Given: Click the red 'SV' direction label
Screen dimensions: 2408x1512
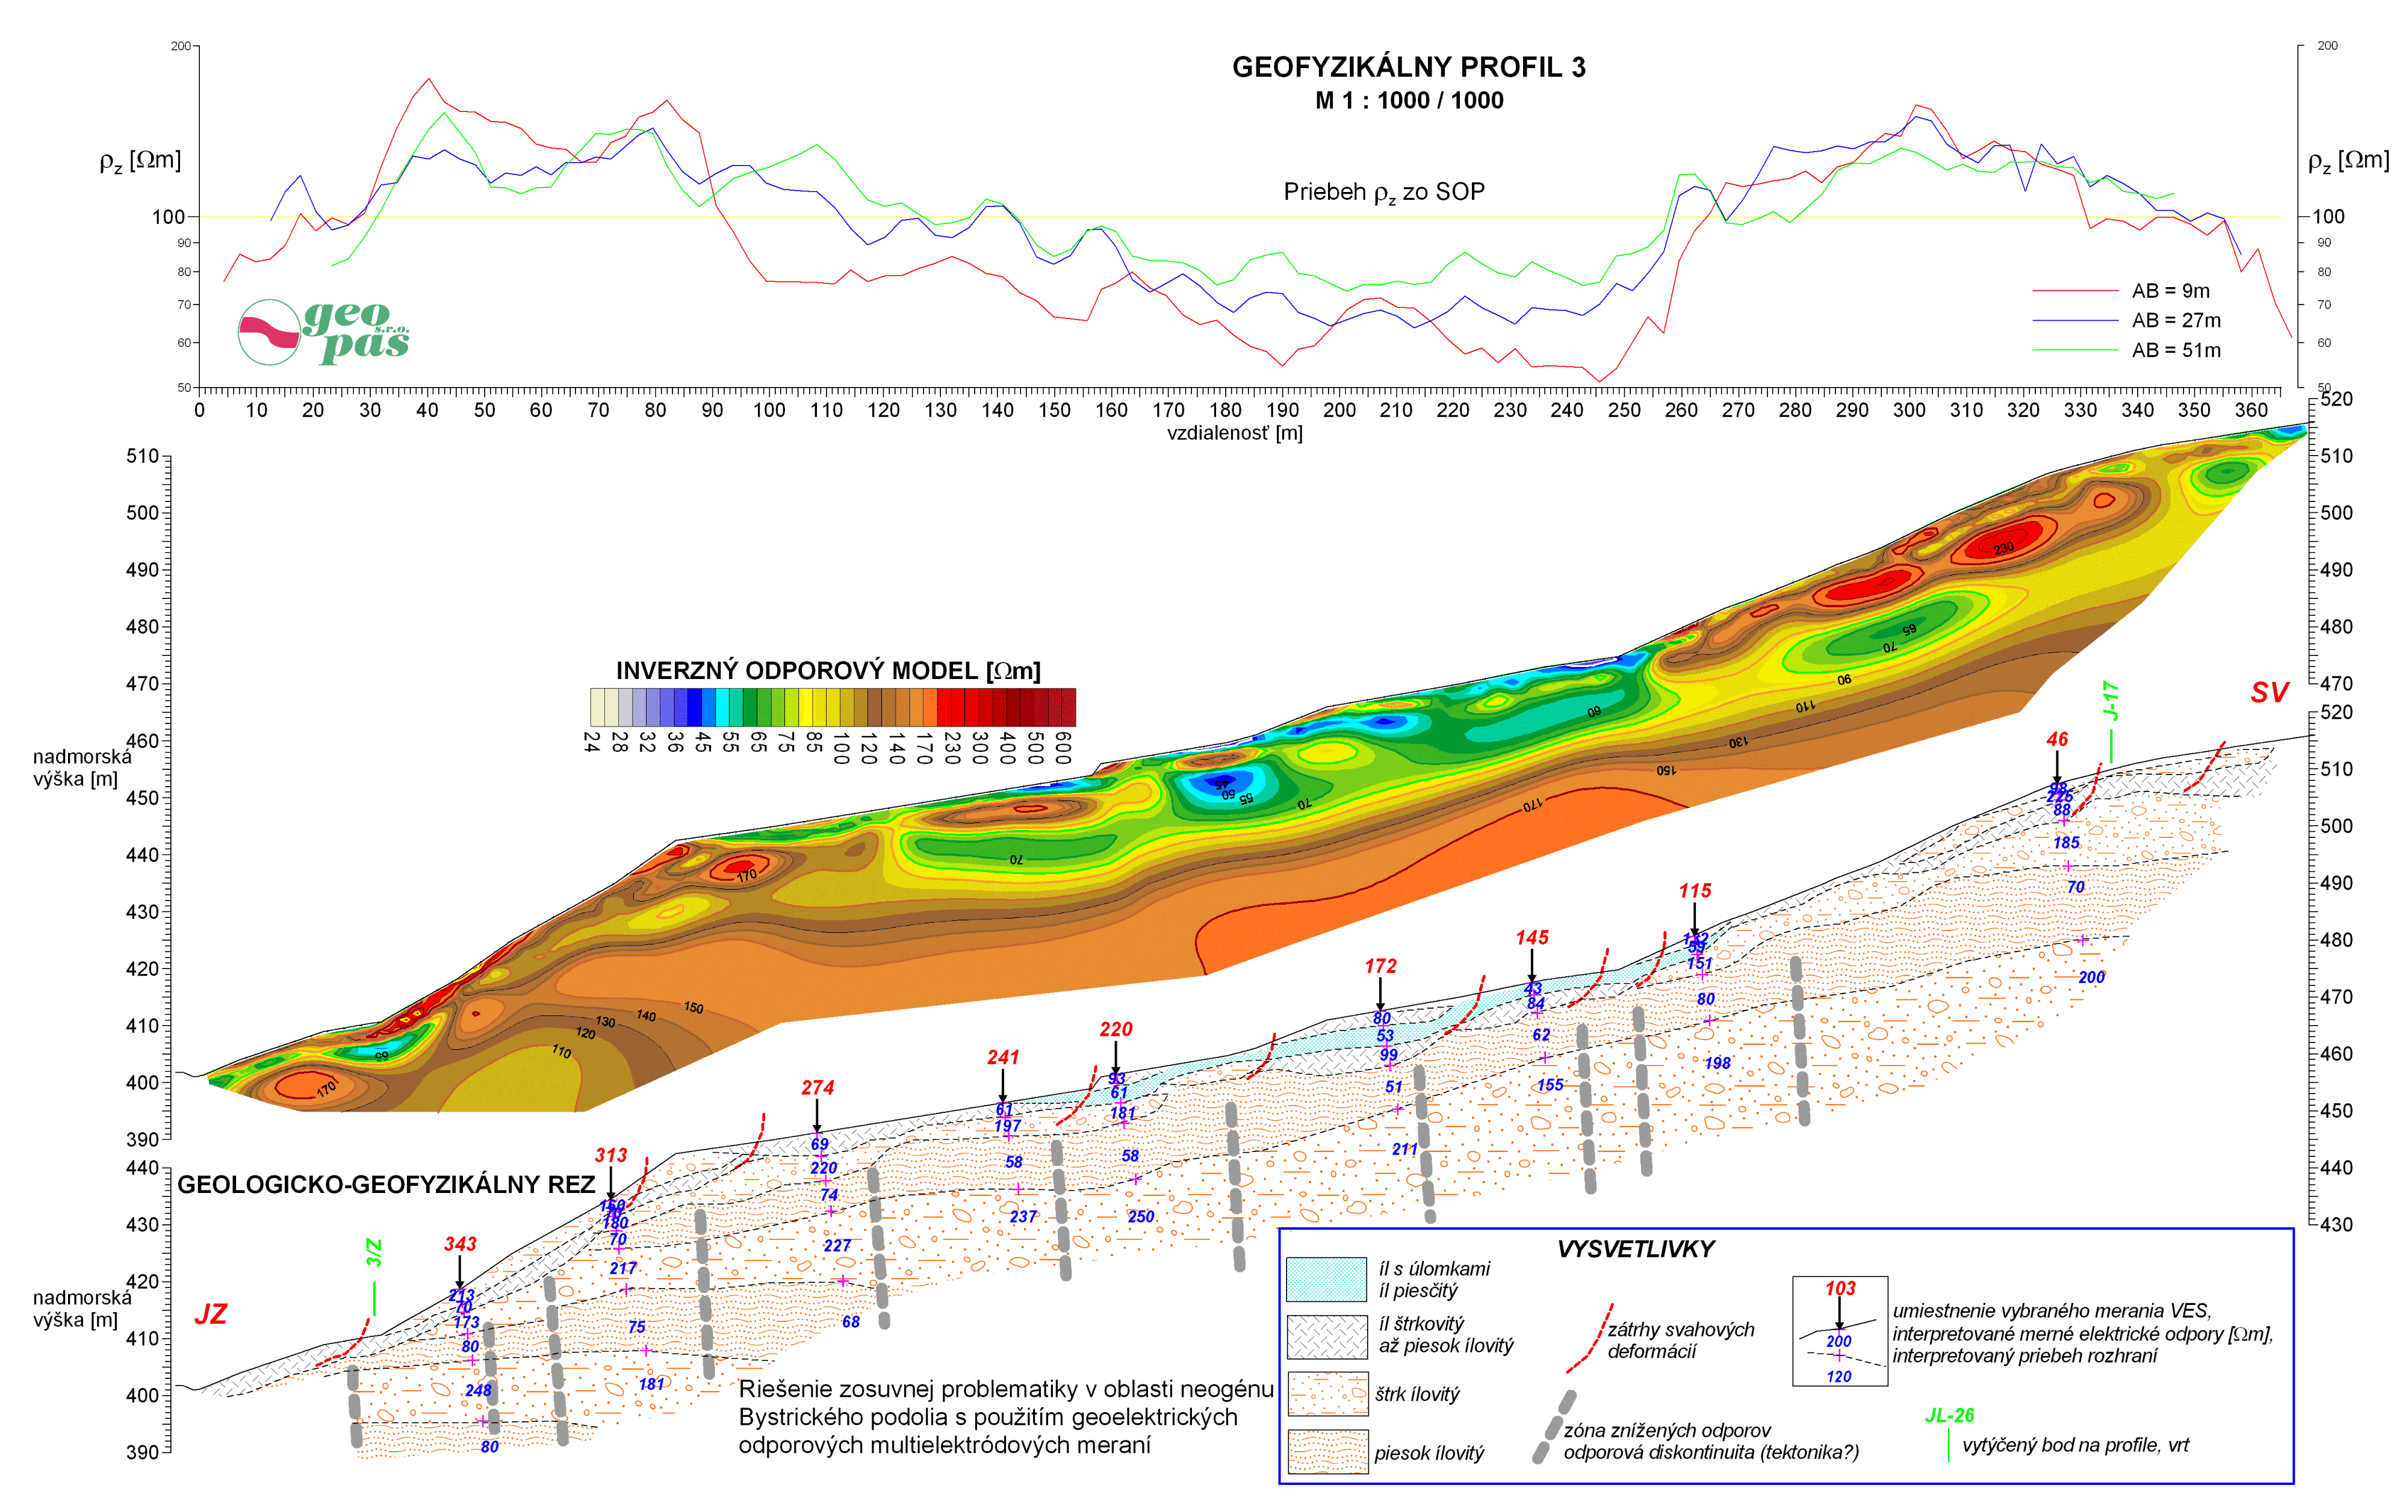Looking at the screenshot, I should coord(2269,692).
